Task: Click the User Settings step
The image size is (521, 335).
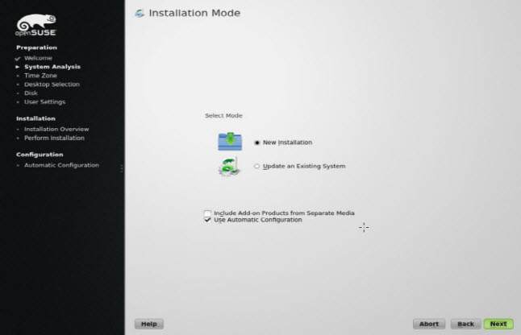Action: (x=45, y=101)
